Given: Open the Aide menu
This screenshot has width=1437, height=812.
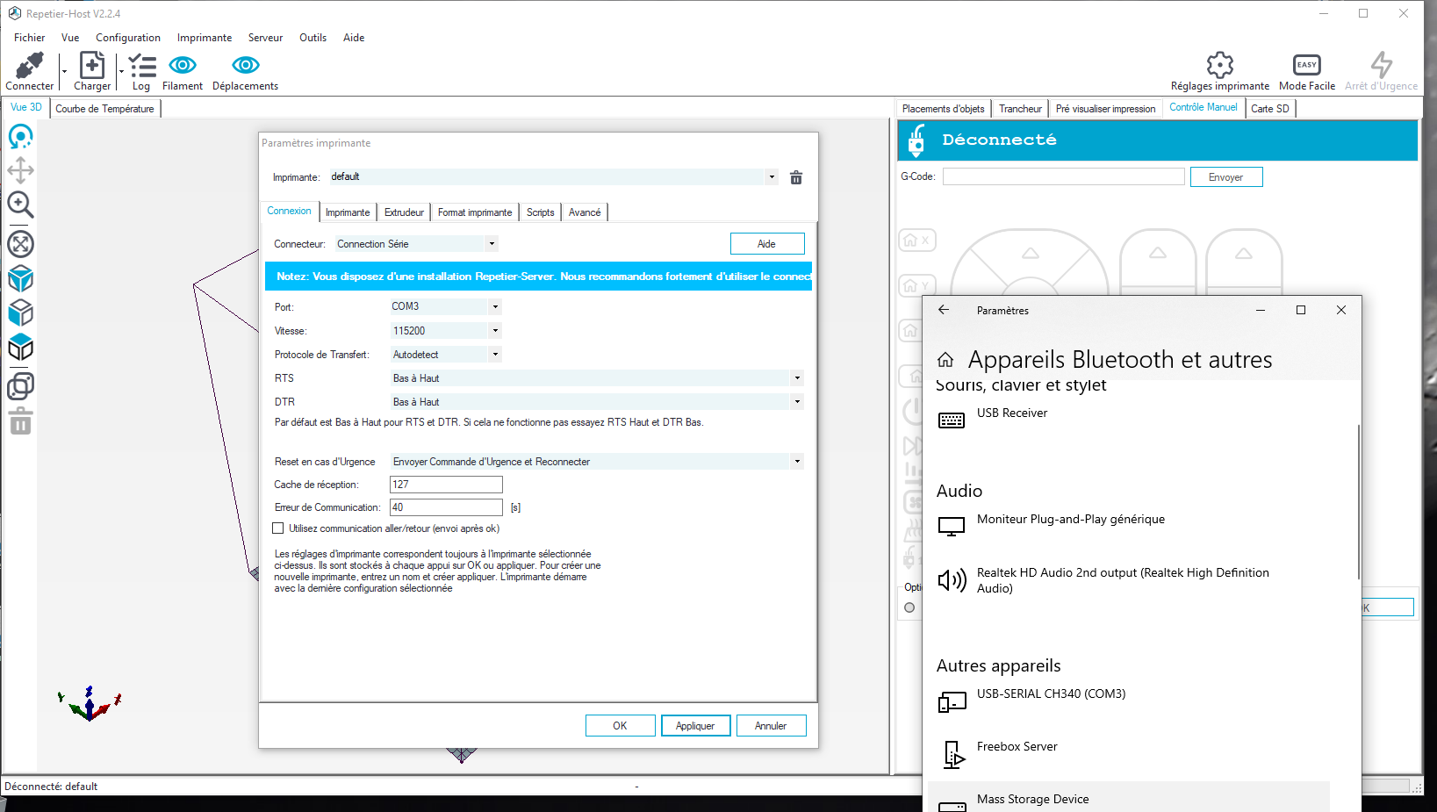Looking at the screenshot, I should click(x=354, y=38).
